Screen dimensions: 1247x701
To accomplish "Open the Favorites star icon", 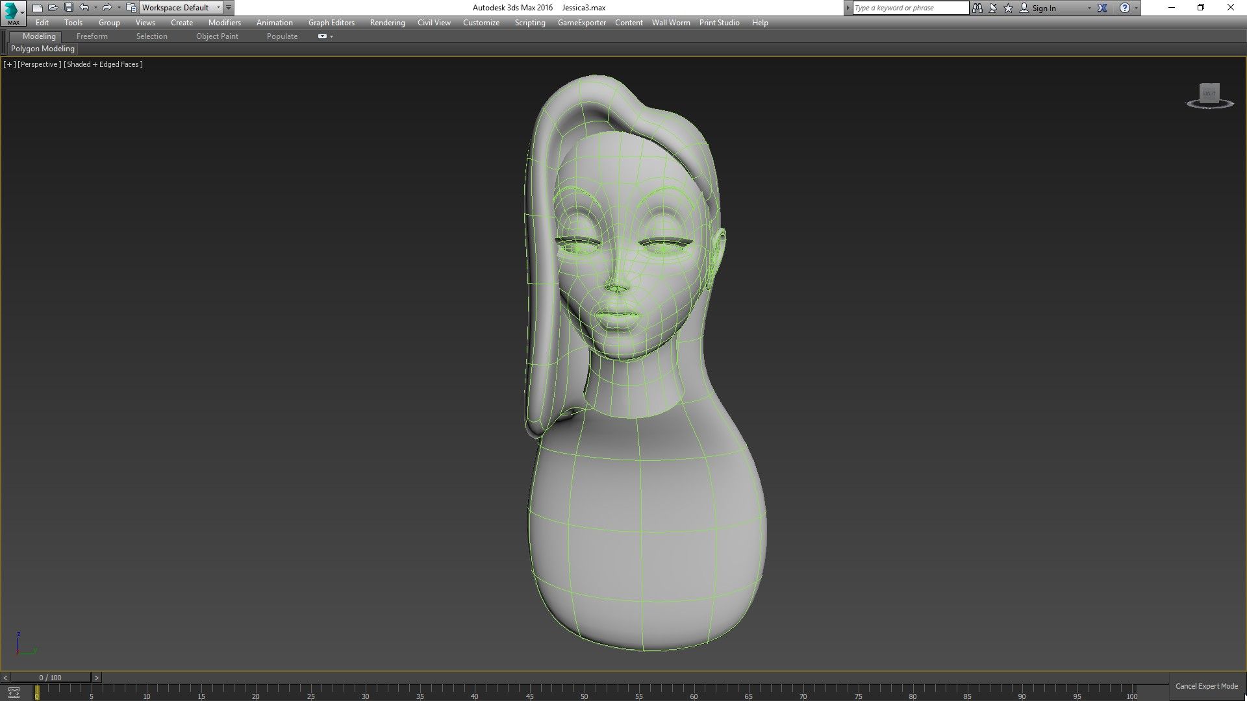I will pyautogui.click(x=1008, y=8).
